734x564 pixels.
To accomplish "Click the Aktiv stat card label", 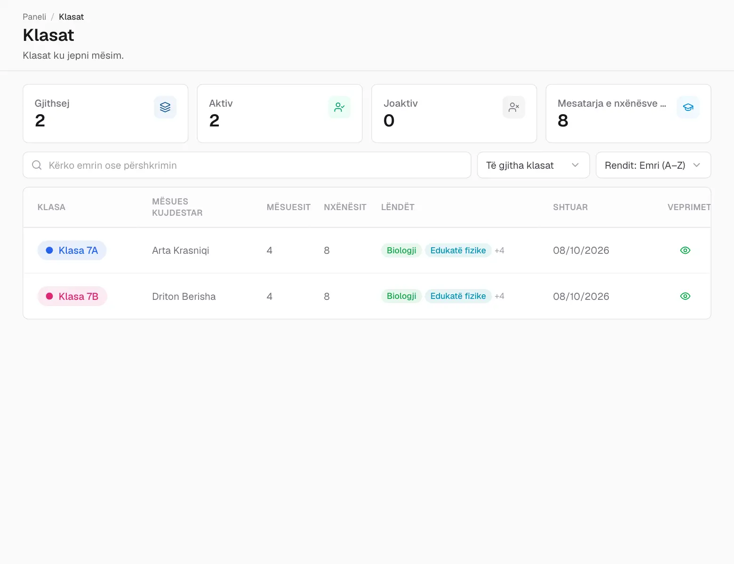I will 221,103.
